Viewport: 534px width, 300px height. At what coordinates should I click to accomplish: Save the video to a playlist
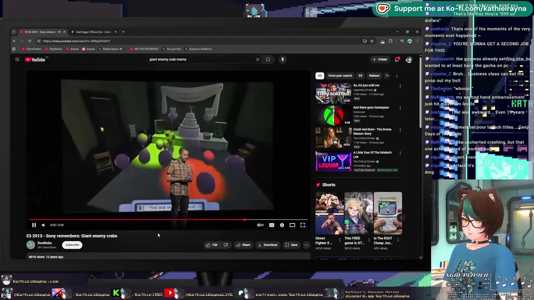pyautogui.click(x=291, y=245)
